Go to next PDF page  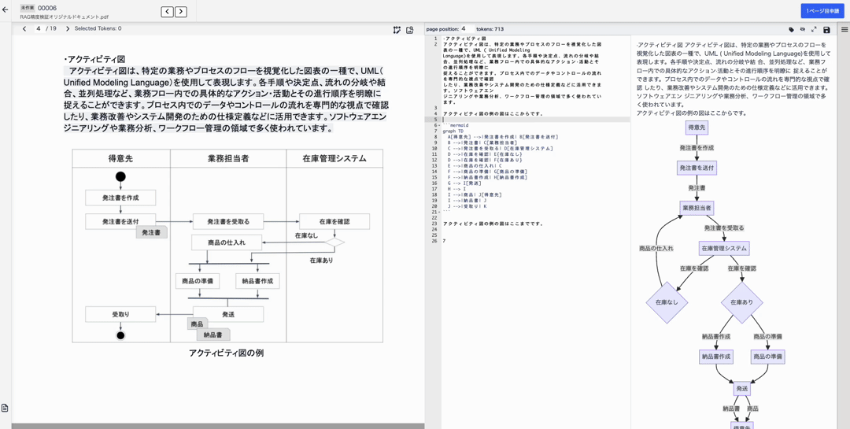click(x=68, y=29)
